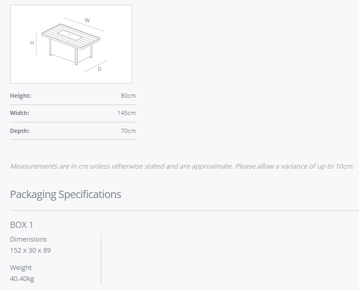Click the vertical divider beside BOX 1 details
359x291 pixels.
coord(101,258)
